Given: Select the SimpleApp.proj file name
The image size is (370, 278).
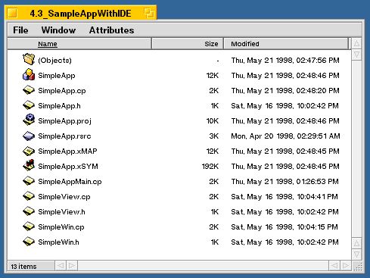Looking at the screenshot, I should [64, 121].
